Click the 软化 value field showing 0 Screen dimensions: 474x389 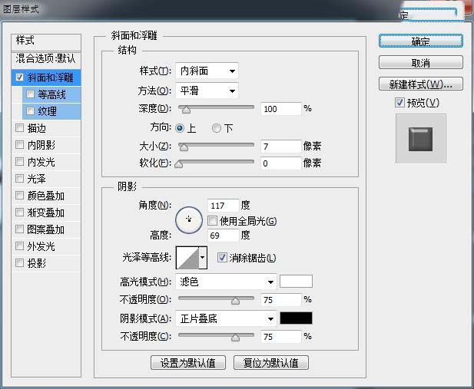[x=281, y=163]
